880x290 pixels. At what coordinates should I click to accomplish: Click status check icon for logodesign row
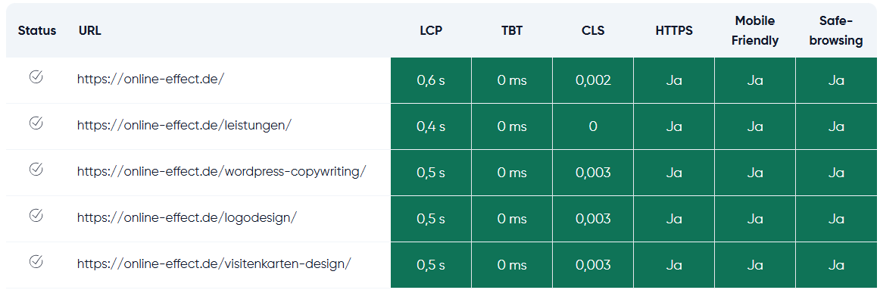[x=36, y=215]
